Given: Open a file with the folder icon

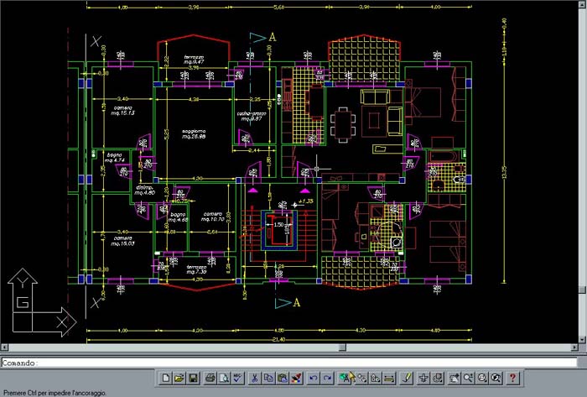Looking at the screenshot, I should click(179, 378).
